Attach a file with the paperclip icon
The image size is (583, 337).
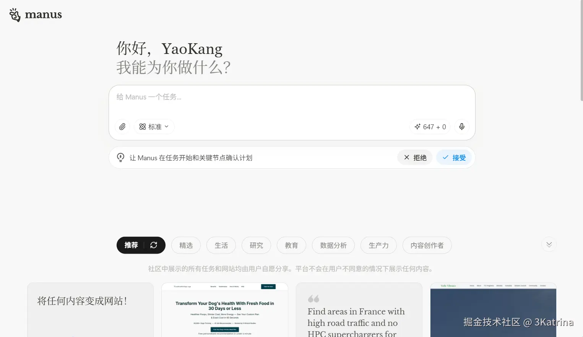[x=122, y=127]
